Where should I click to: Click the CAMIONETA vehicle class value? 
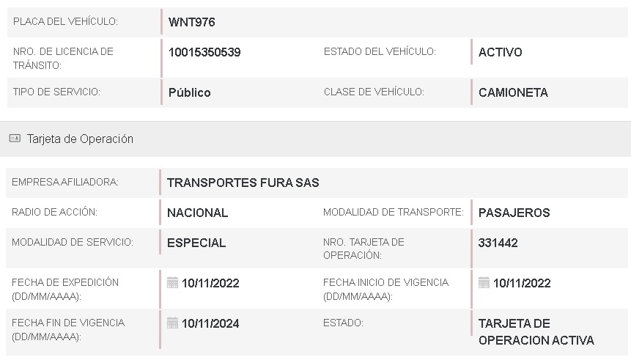pyautogui.click(x=513, y=92)
